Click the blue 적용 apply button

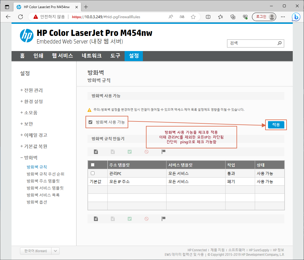276,125
